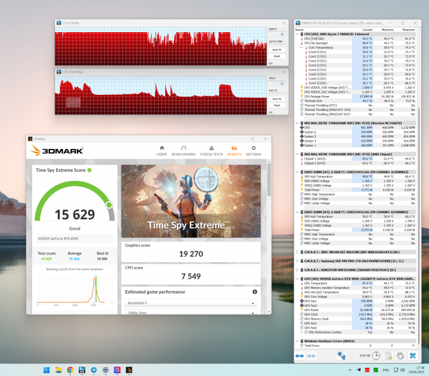The image size is (429, 376).
Task: Click HWiNFO log file with plus icon
Action: coord(388,356)
